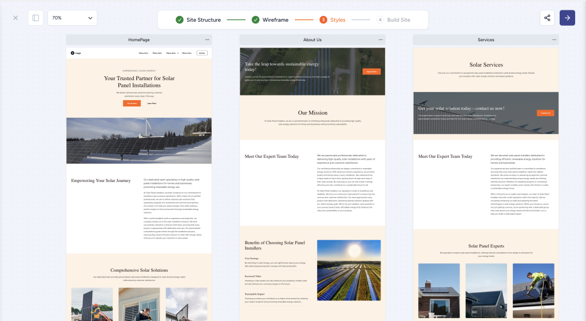
Task: Click the Site Structure green checkmark
Action: 179,20
